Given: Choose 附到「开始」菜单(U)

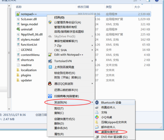Looking at the screenshot, I should (68, 78).
